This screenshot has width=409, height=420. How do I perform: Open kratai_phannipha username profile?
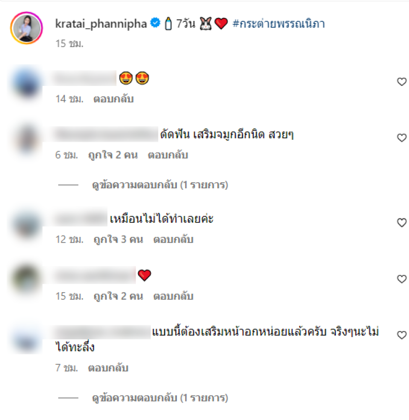pyautogui.click(x=101, y=24)
